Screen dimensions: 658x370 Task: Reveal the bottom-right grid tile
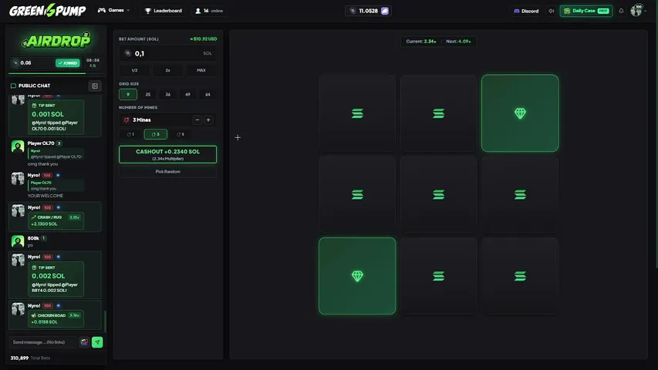pyautogui.click(x=520, y=276)
